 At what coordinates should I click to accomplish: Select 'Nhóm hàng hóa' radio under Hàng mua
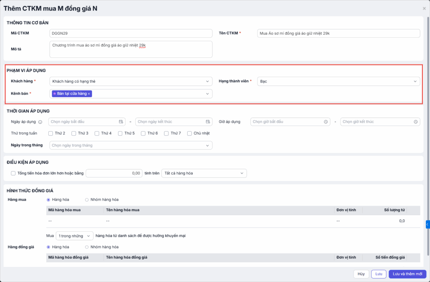(x=87, y=199)
